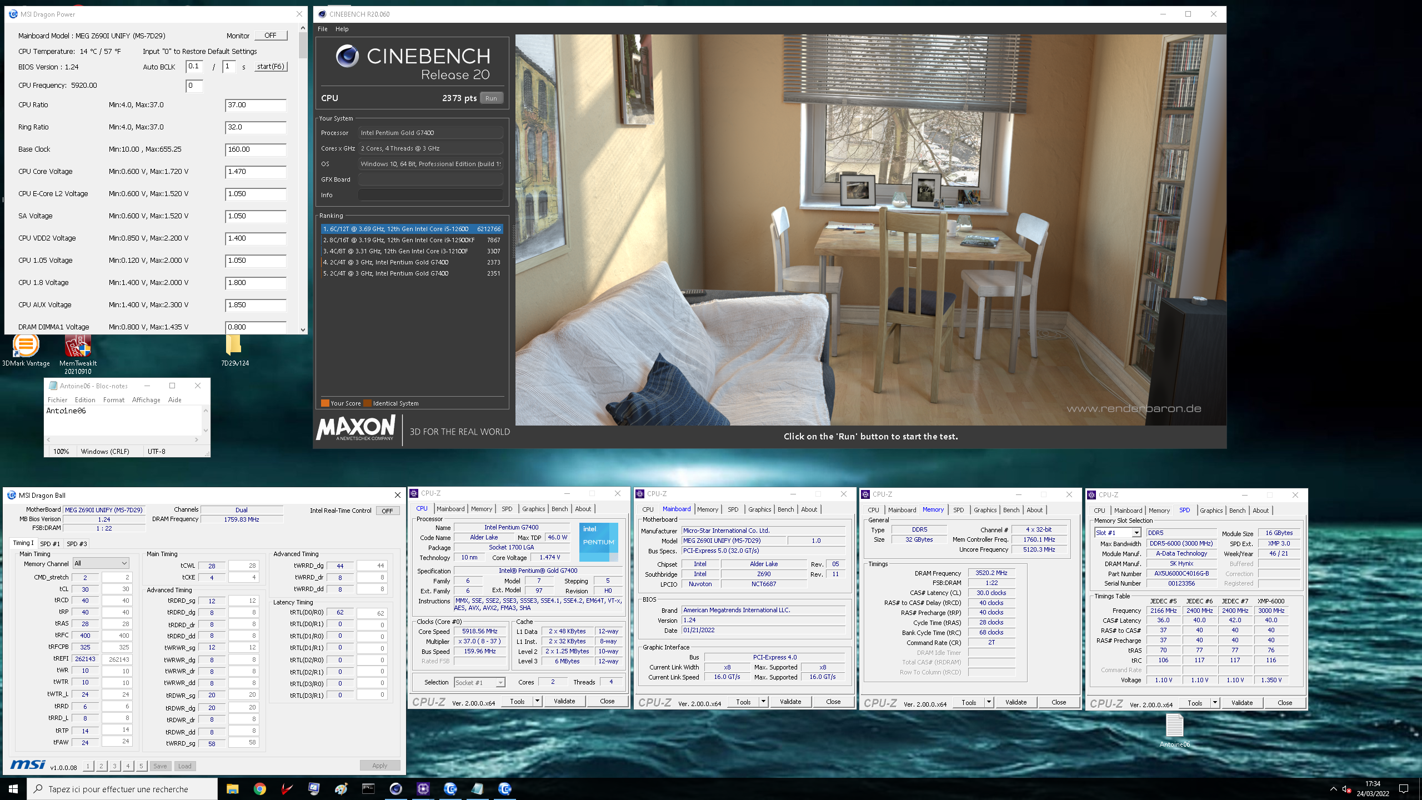Click first MSI Dragon taskbar icon

tap(450, 789)
